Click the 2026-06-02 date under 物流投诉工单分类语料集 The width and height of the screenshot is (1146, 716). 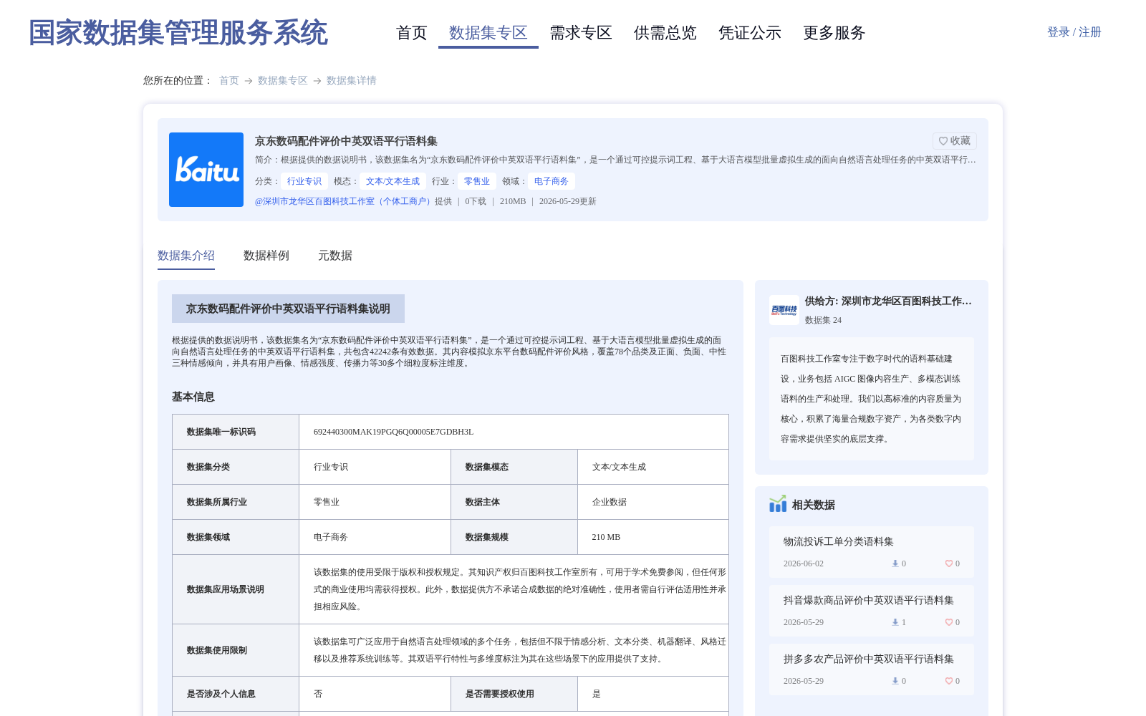point(804,563)
